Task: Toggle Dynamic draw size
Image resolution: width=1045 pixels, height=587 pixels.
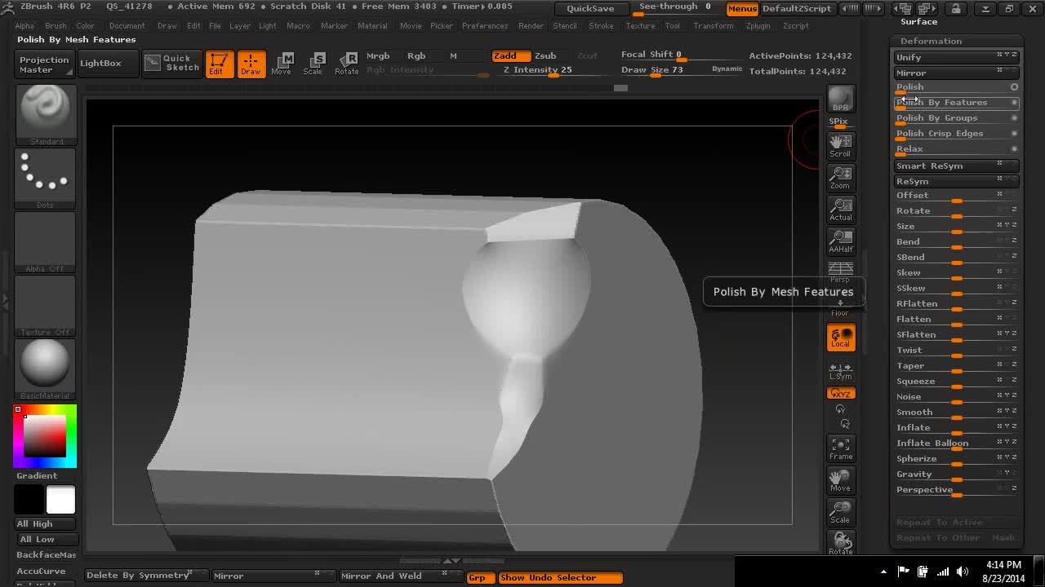Action: [x=727, y=69]
